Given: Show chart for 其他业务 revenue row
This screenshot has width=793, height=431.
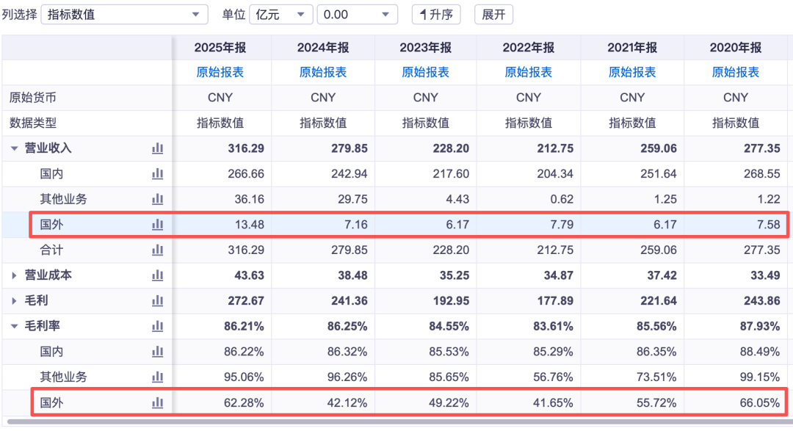Looking at the screenshot, I should (157, 199).
